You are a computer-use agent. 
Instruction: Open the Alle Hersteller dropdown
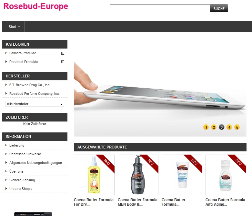coord(35,104)
